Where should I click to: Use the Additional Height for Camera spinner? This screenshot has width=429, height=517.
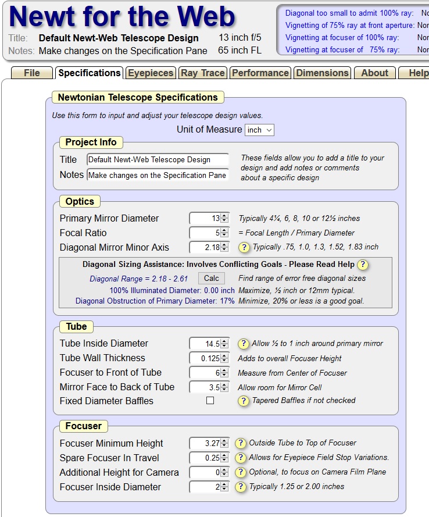click(224, 472)
